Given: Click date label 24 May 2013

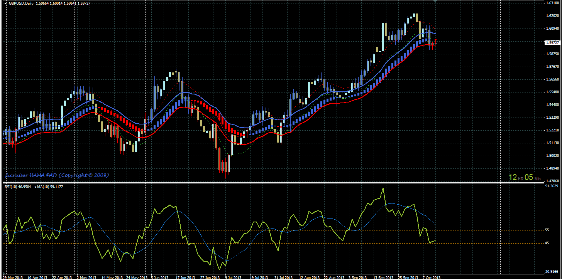Looking at the screenshot, I should [137, 277].
